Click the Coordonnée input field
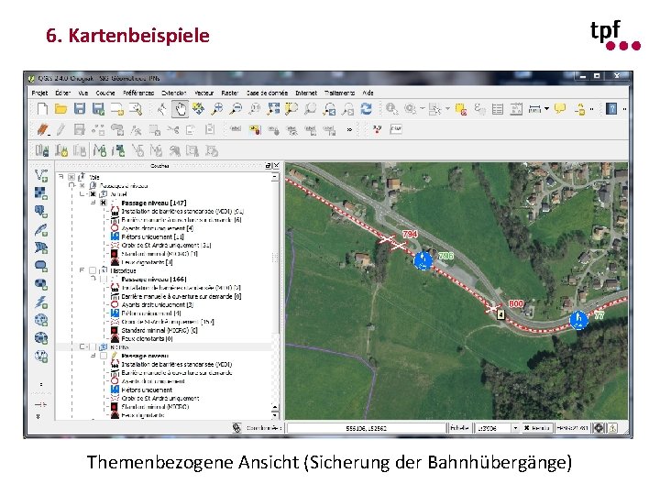Viewport: 660px width, 495px height. [366, 428]
